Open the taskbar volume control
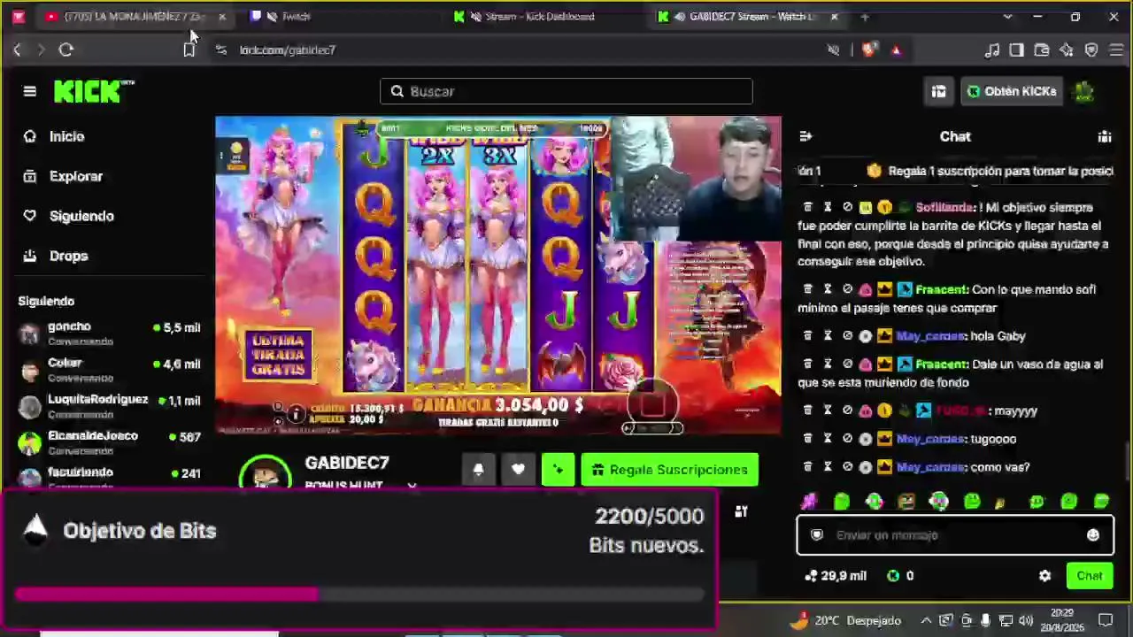1133x637 pixels. click(1025, 620)
